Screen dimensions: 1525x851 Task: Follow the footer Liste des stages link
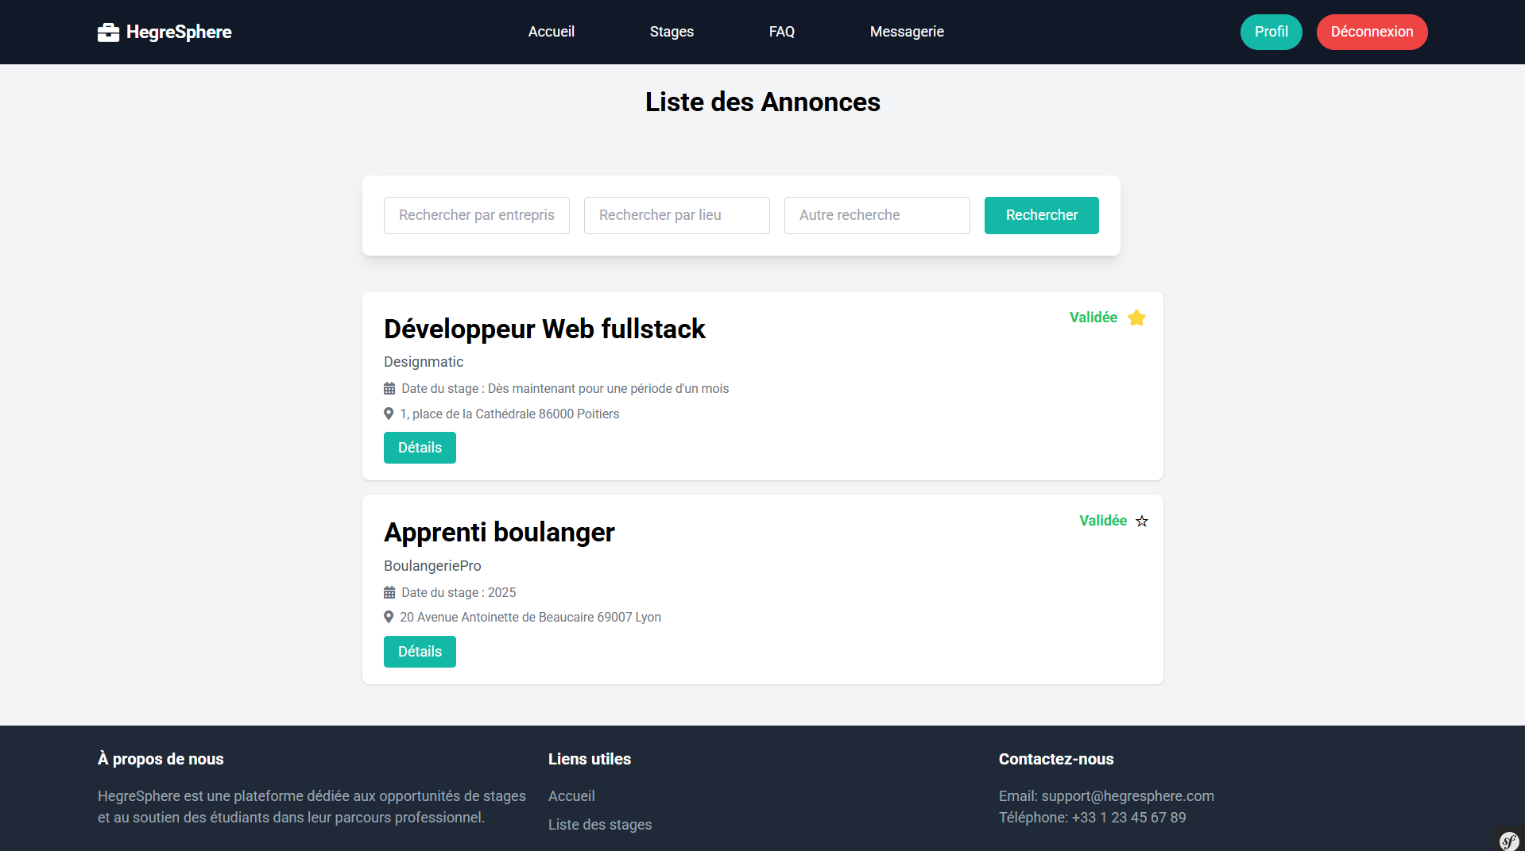(599, 825)
